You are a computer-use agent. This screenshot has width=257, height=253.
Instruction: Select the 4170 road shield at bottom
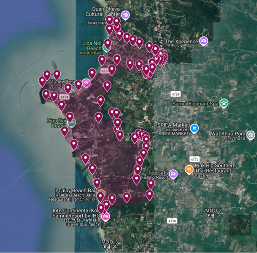[172, 221]
